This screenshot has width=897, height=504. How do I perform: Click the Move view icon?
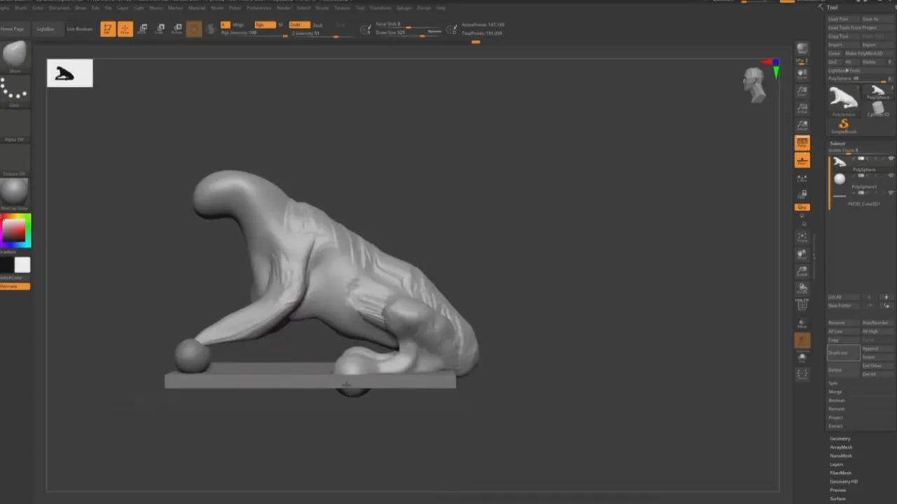(802, 254)
